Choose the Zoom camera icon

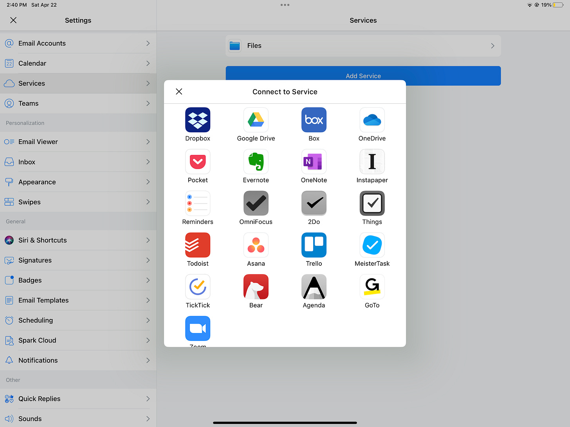pos(198,328)
